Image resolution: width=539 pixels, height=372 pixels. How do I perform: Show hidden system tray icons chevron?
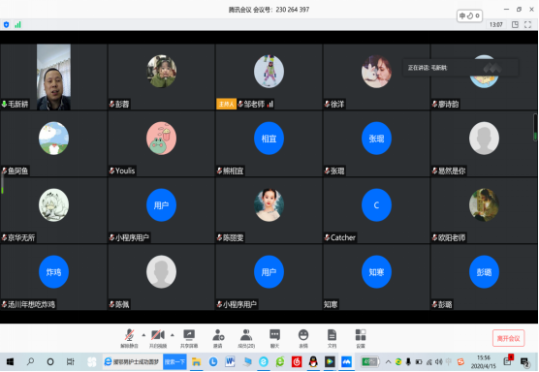point(388,361)
